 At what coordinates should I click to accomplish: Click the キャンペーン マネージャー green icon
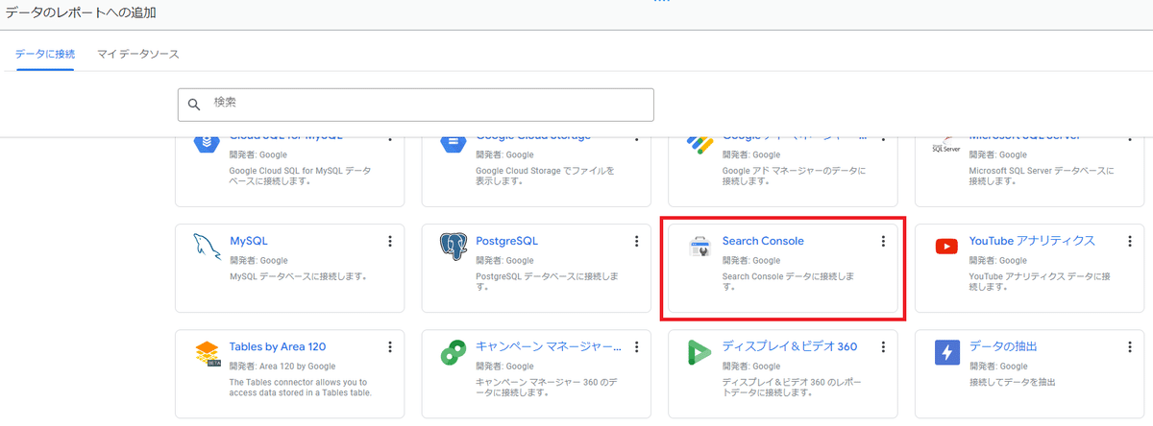tap(454, 354)
